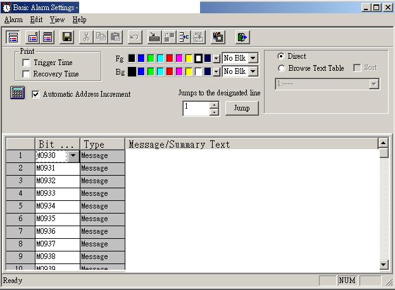Viewport: 395px width, 290px height.
Task: Click the Exit door icon in toolbar
Action: click(242, 37)
